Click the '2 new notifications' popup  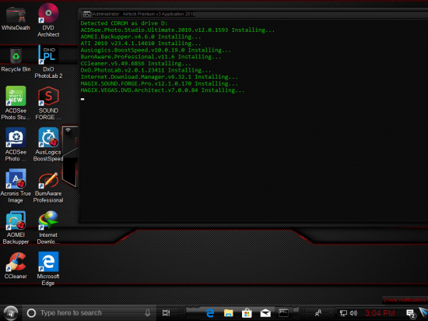click(x=405, y=300)
